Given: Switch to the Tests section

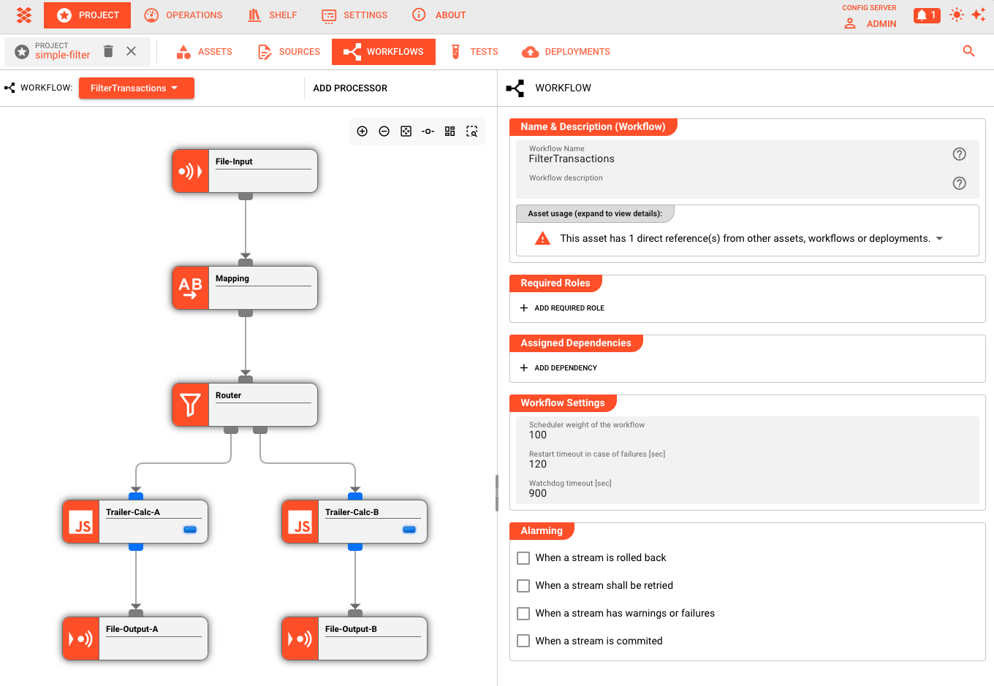Looking at the screenshot, I should click(x=474, y=52).
